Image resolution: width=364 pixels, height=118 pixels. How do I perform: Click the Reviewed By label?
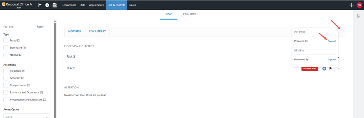301,59
